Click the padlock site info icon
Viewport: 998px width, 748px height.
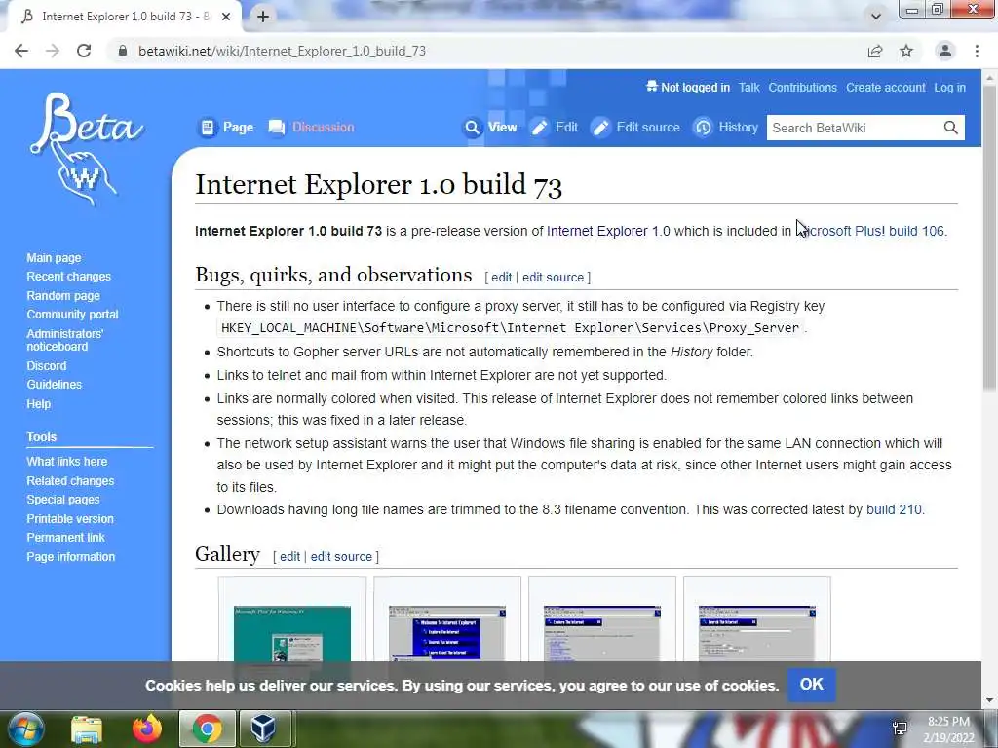[123, 51]
